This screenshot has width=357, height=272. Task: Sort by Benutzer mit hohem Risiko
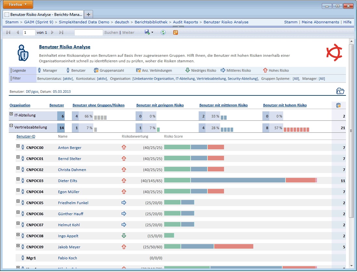[285, 105]
